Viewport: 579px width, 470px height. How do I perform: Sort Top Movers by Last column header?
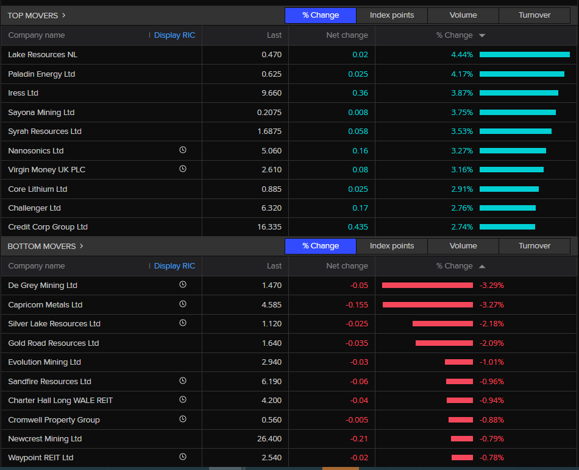[x=274, y=35]
